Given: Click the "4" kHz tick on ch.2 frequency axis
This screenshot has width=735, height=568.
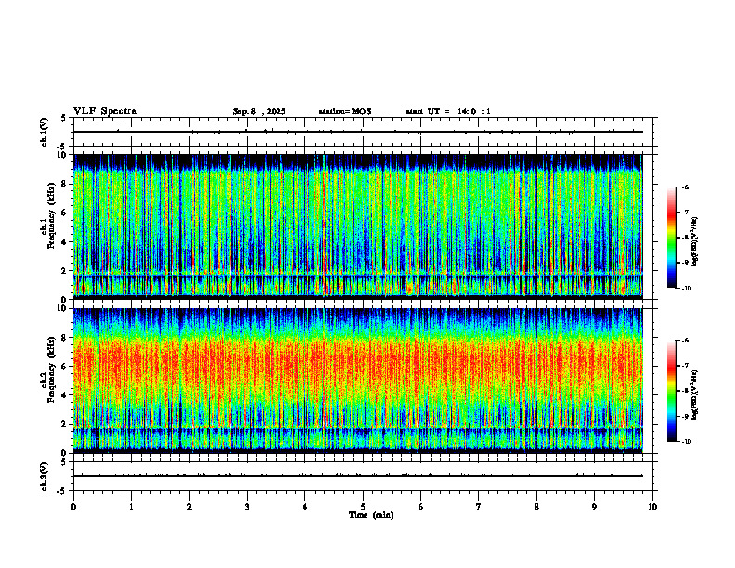Looking at the screenshot, I should pos(63,395).
